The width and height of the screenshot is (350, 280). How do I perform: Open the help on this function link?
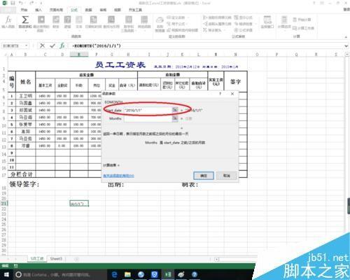[x=118, y=176]
